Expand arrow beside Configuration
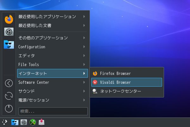Viewport: 190px width, 127px height. point(84,47)
